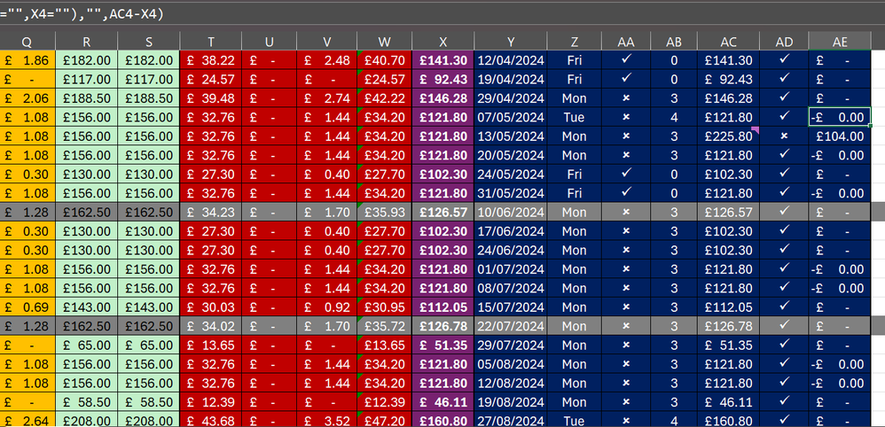Select the date cell 19/08/2024
Screen dimensions: 885x427
click(510, 401)
